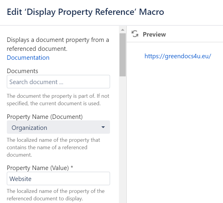Click the refresh preview icon
Screen dimensions: 223x203
pyautogui.click(x=135, y=34)
